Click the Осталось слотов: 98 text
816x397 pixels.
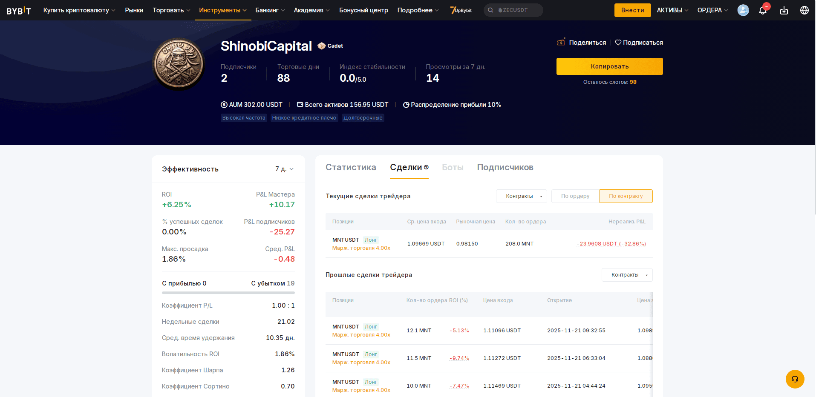[x=610, y=82]
